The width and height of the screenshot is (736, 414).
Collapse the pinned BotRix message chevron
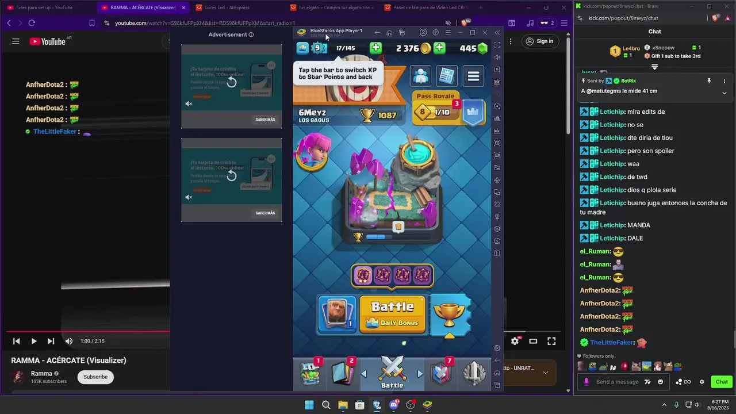[724, 93]
